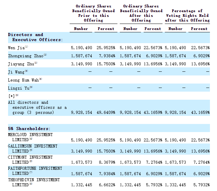Click 'Percent' subheader under Voting Rights Held
This screenshot has width=217, height=191.
[x=199, y=29]
